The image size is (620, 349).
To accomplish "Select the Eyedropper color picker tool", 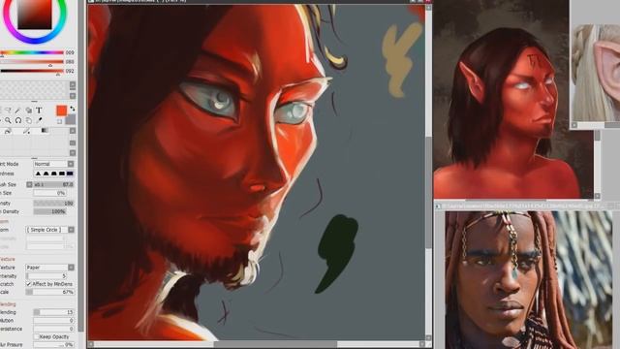I will pyautogui.click(x=39, y=120).
